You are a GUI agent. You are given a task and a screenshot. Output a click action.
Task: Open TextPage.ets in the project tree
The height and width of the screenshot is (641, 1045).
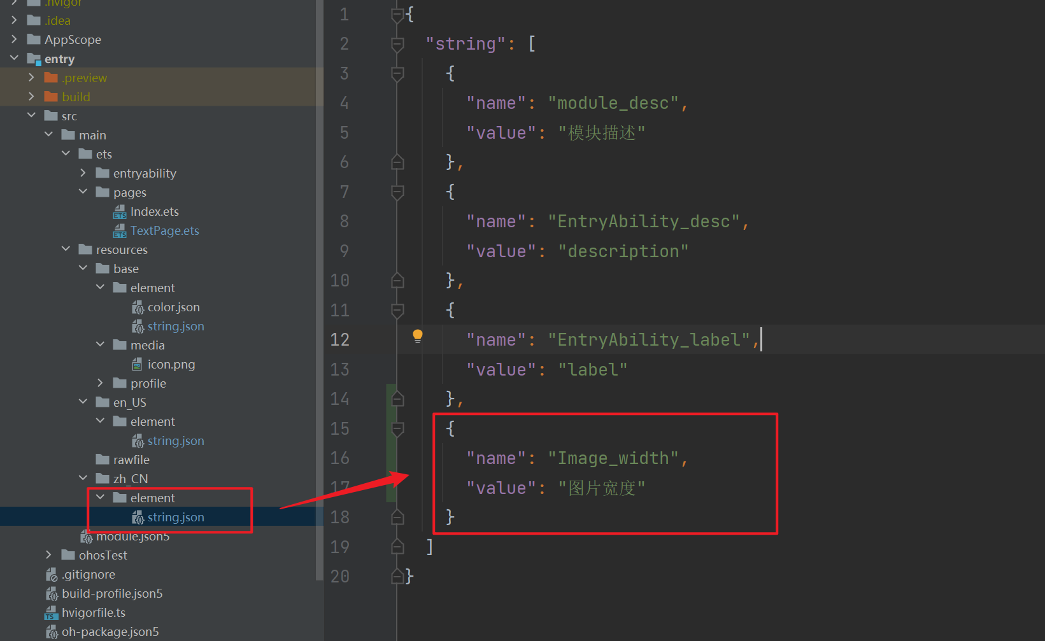coord(164,230)
